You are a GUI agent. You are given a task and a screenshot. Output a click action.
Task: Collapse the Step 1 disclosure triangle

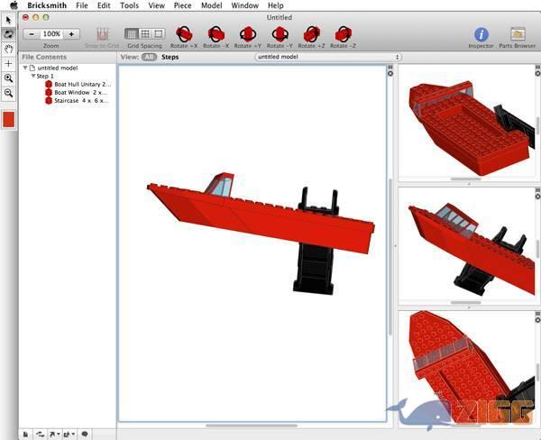[x=32, y=76]
